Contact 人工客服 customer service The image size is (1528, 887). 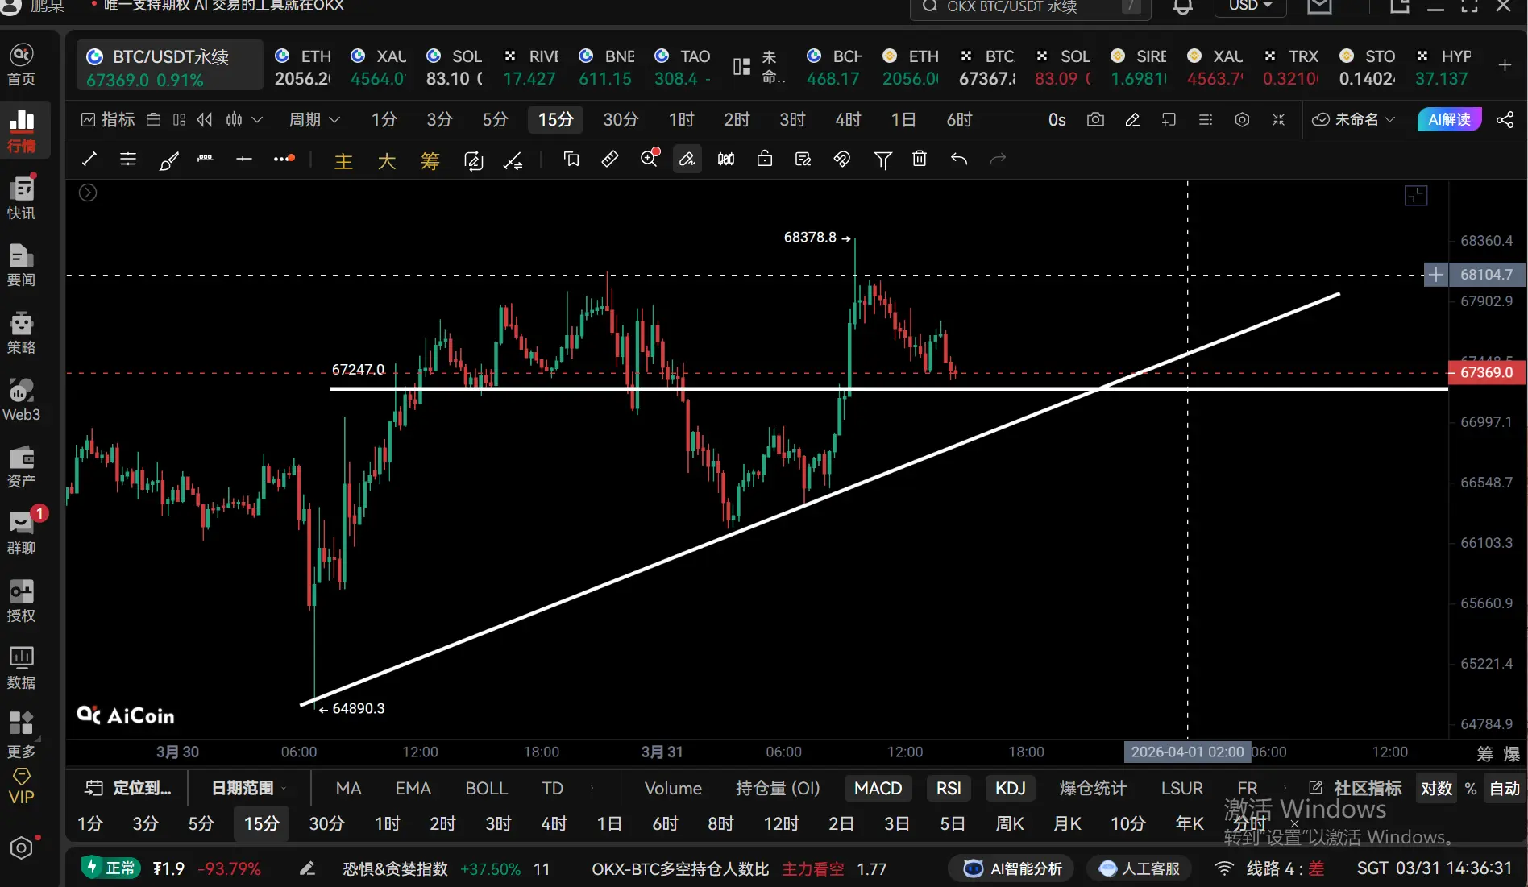(1140, 868)
